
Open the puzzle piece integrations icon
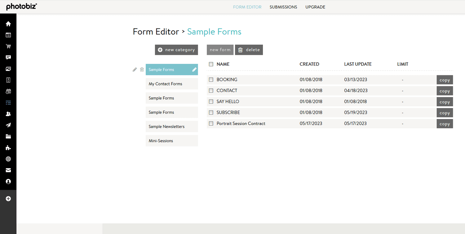tap(8, 148)
